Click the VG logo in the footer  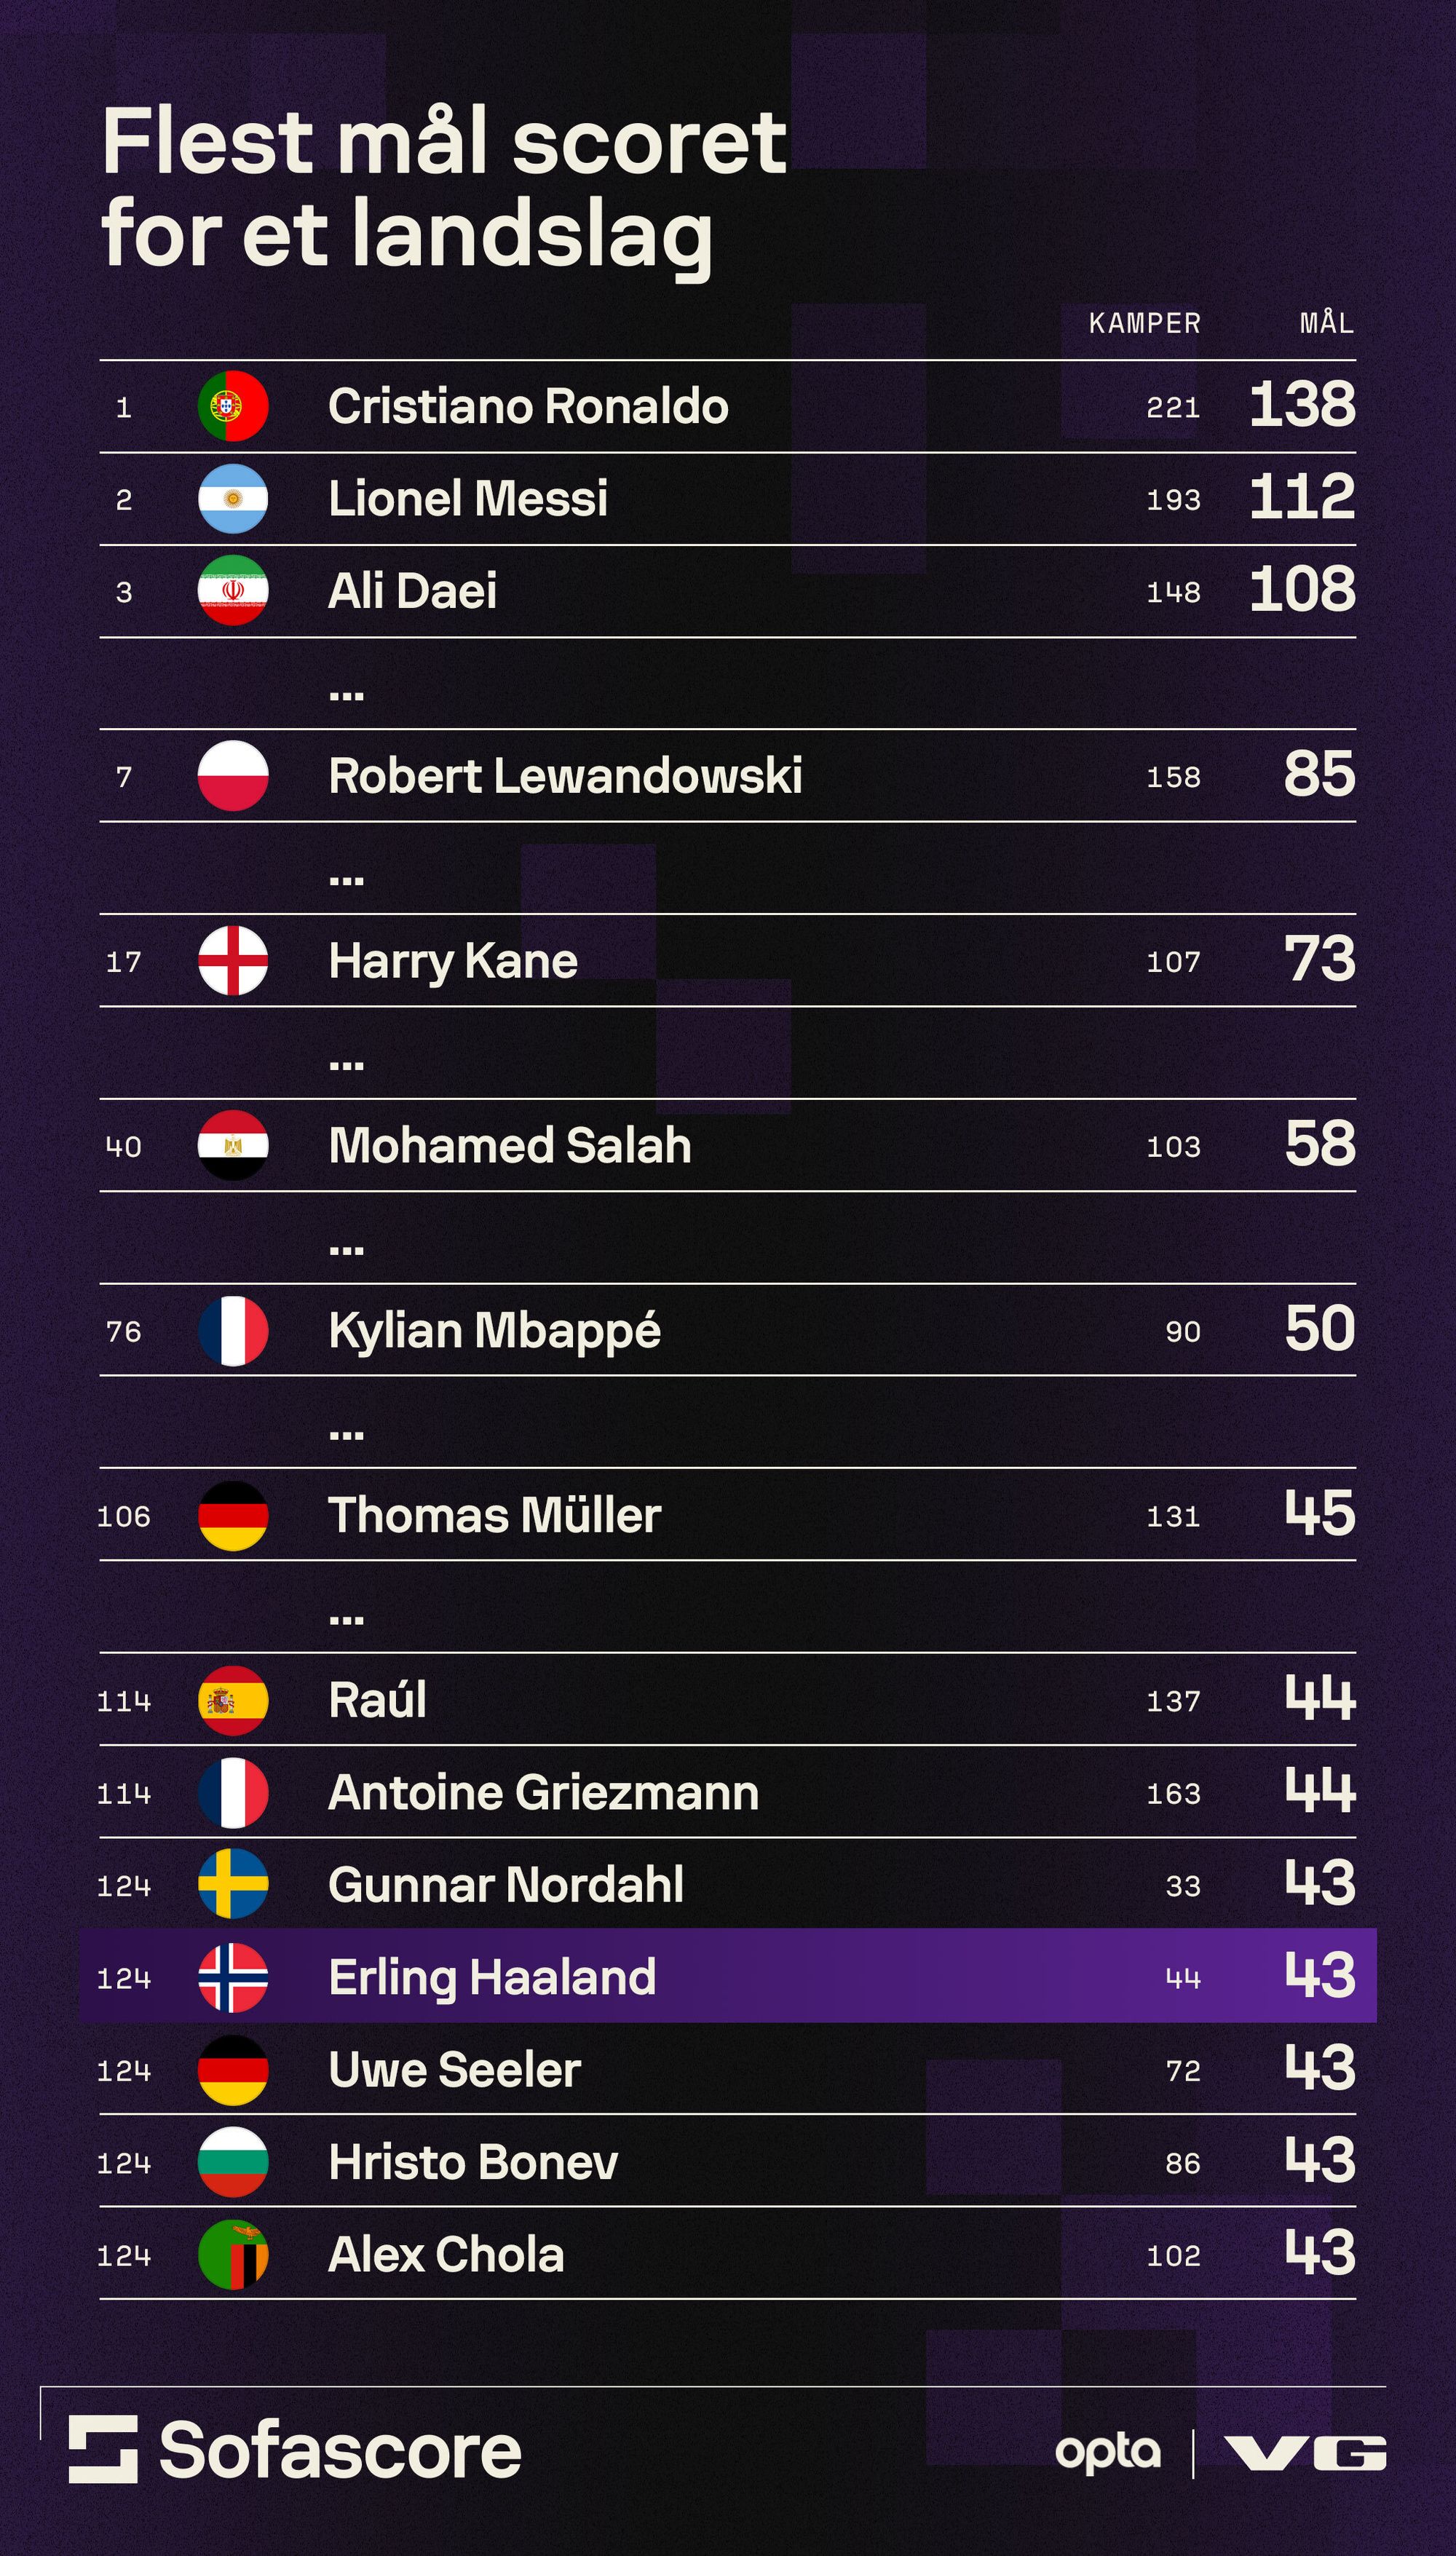[1305, 2452]
